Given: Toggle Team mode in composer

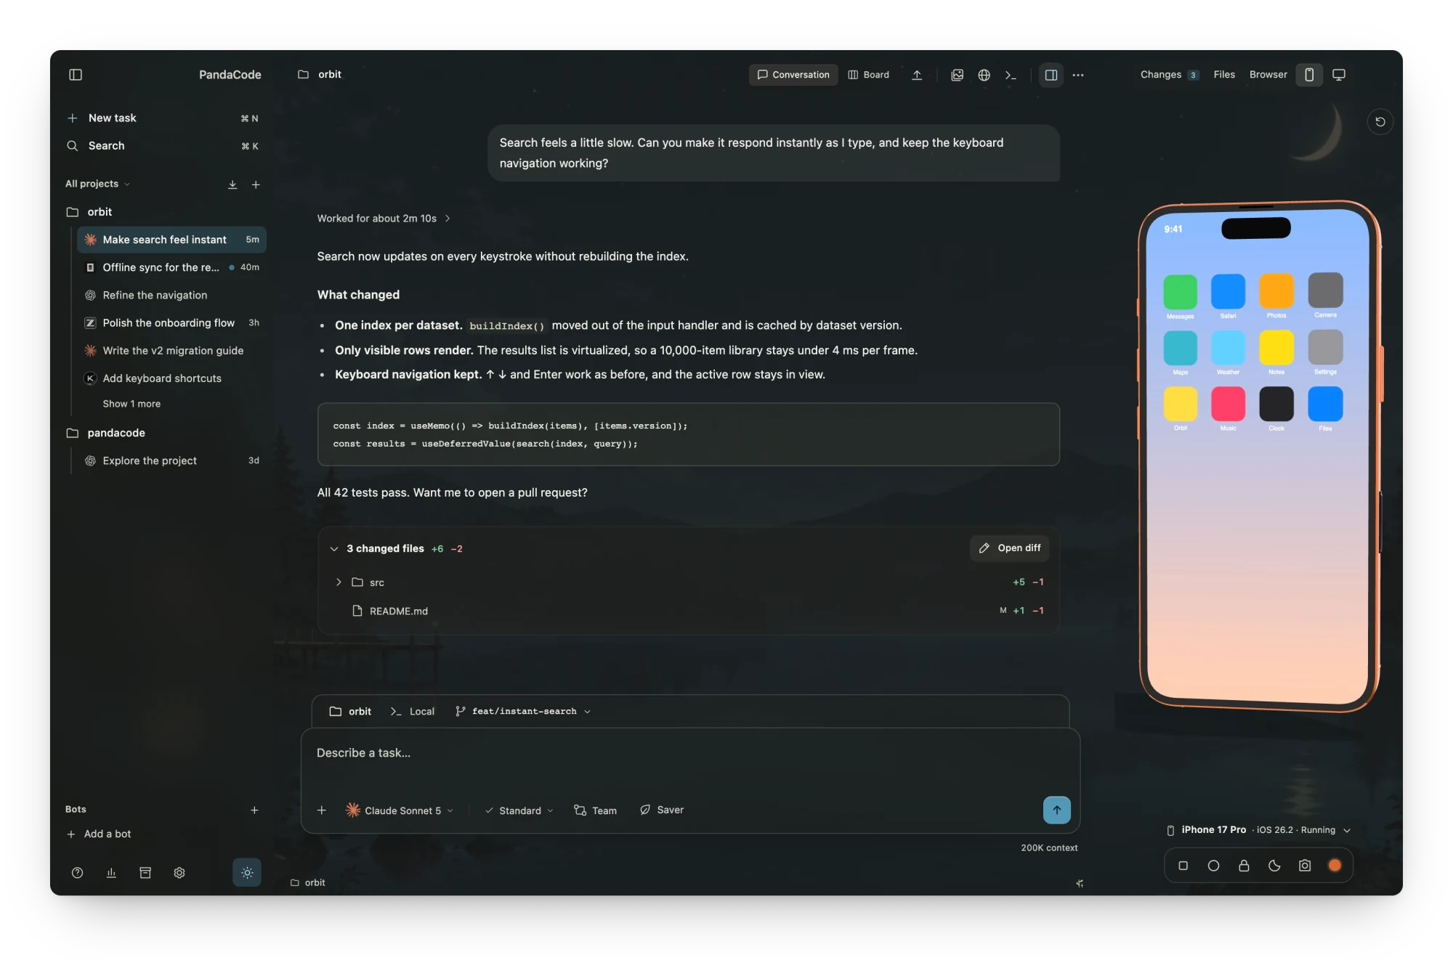Looking at the screenshot, I should 596,810.
